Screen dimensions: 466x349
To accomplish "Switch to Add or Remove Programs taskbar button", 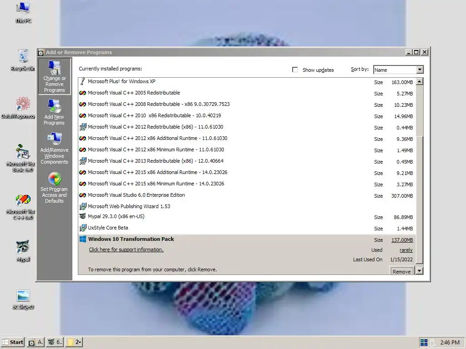I will click(x=35, y=342).
